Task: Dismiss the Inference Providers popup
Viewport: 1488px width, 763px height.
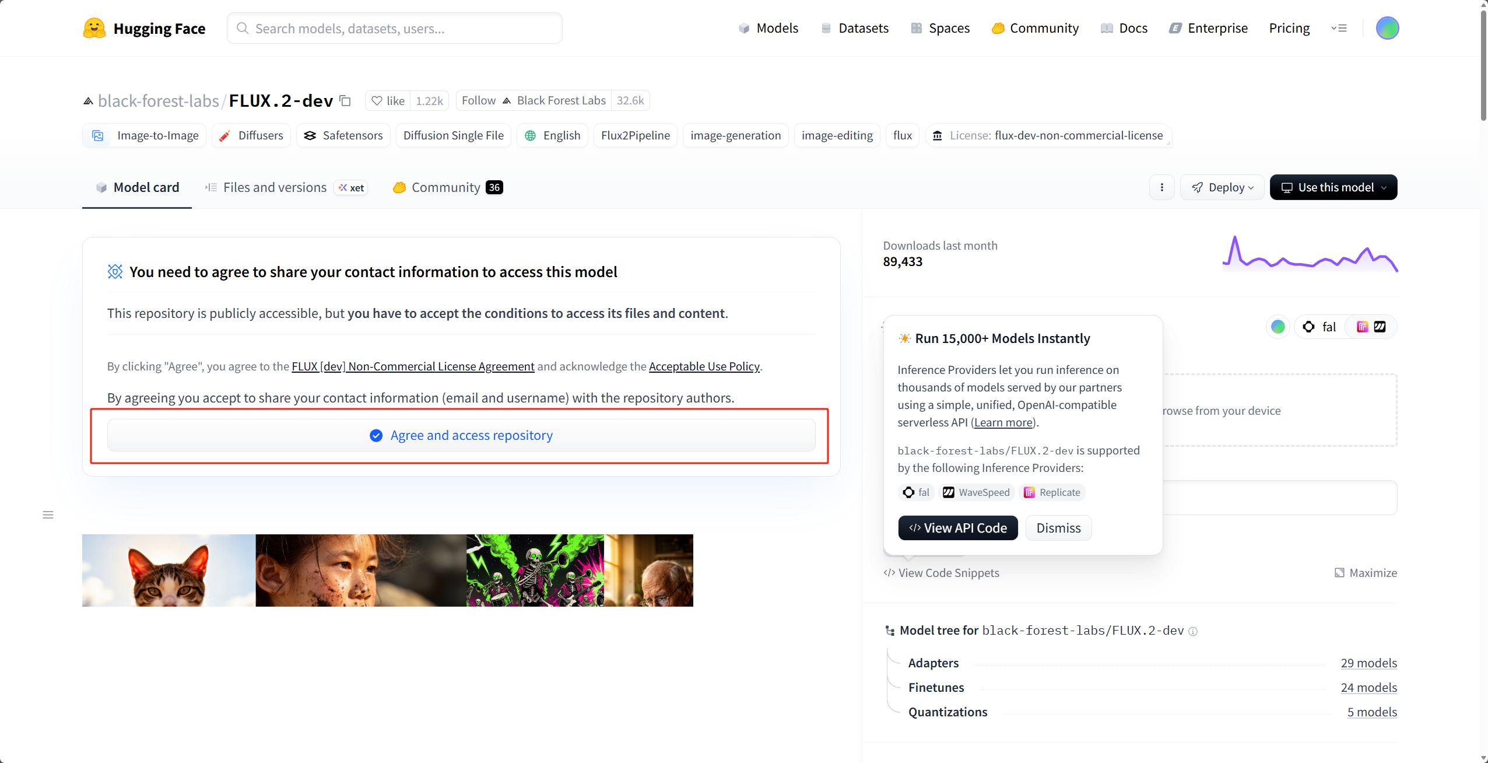Action: point(1058,528)
